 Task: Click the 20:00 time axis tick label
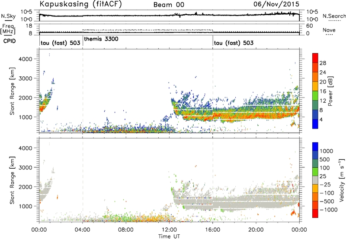256,230
